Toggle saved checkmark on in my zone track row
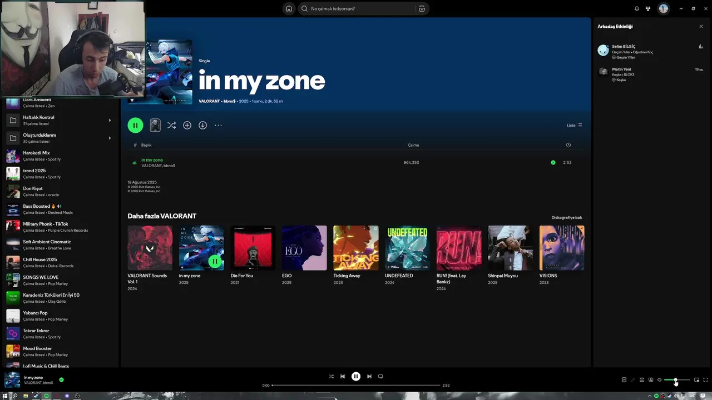Screen dimensions: 712x400 click(553, 162)
